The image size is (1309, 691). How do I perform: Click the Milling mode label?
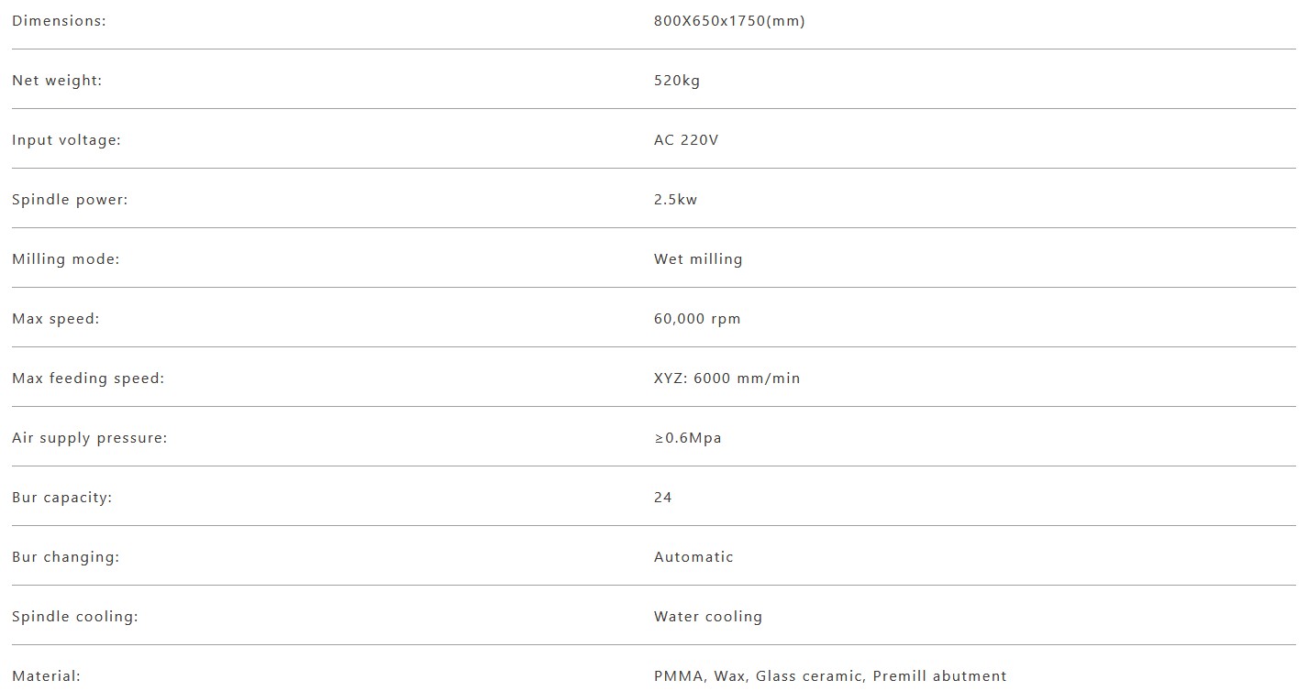click(66, 259)
